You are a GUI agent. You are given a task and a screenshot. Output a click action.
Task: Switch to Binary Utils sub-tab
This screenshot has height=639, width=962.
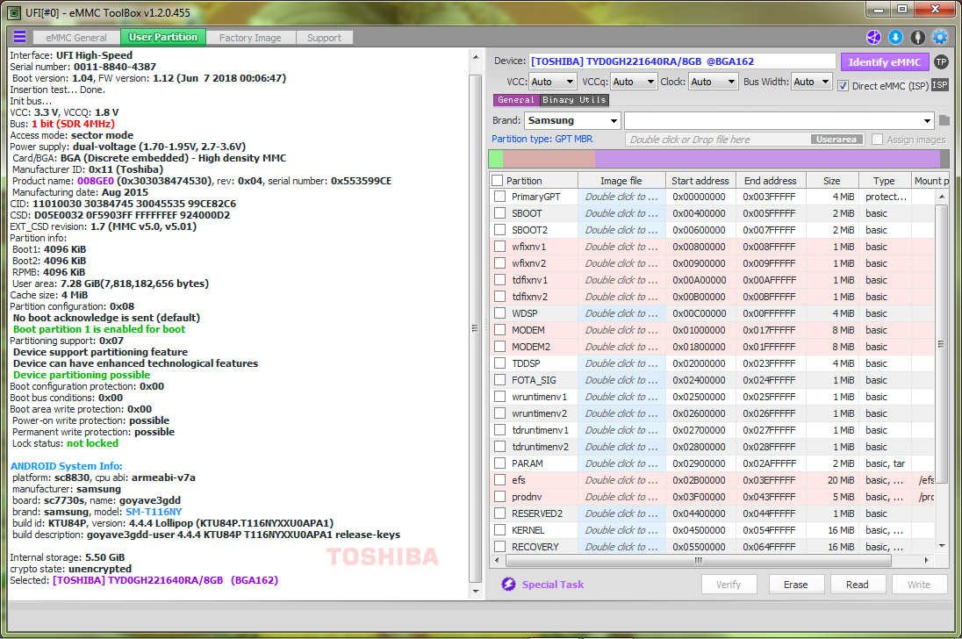coord(574,99)
